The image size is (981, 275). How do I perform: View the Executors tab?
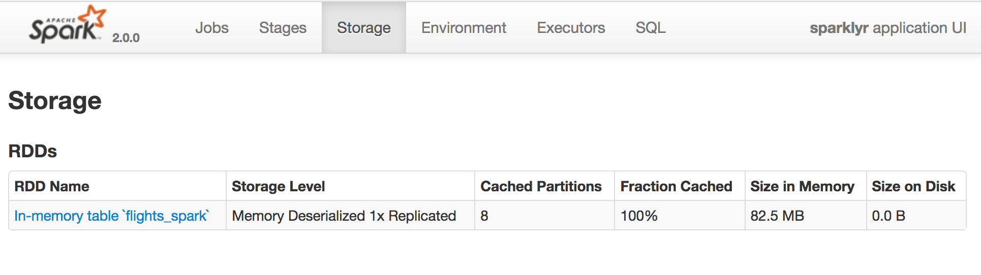[x=571, y=28]
